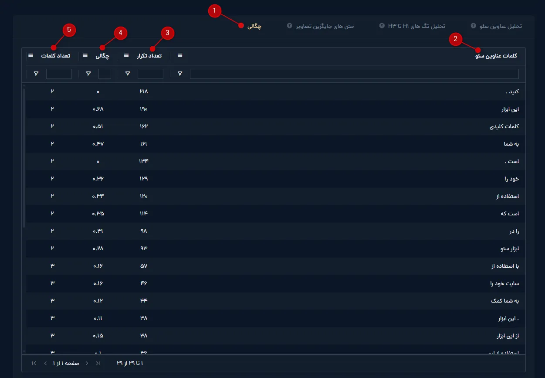Select the را در cell

tap(514, 232)
